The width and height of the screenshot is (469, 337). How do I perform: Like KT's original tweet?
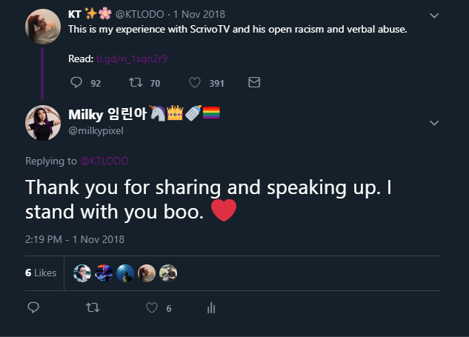(196, 83)
